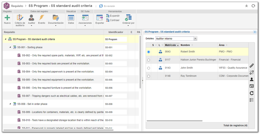Click the associate link icon in sidebar
Image resolution: width=260 pixels, height=134 pixels.
[252, 65]
